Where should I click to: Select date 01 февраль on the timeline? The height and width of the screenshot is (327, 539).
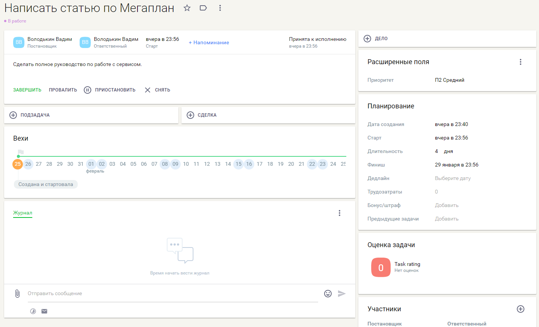click(91, 164)
